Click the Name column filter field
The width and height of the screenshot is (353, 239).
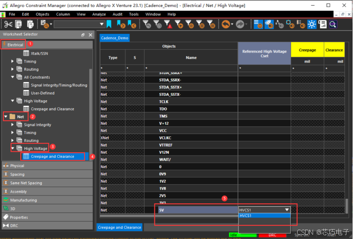[191, 68]
